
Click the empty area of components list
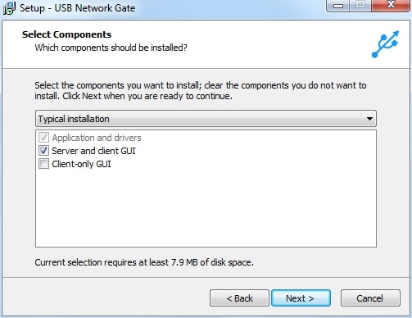click(x=206, y=207)
